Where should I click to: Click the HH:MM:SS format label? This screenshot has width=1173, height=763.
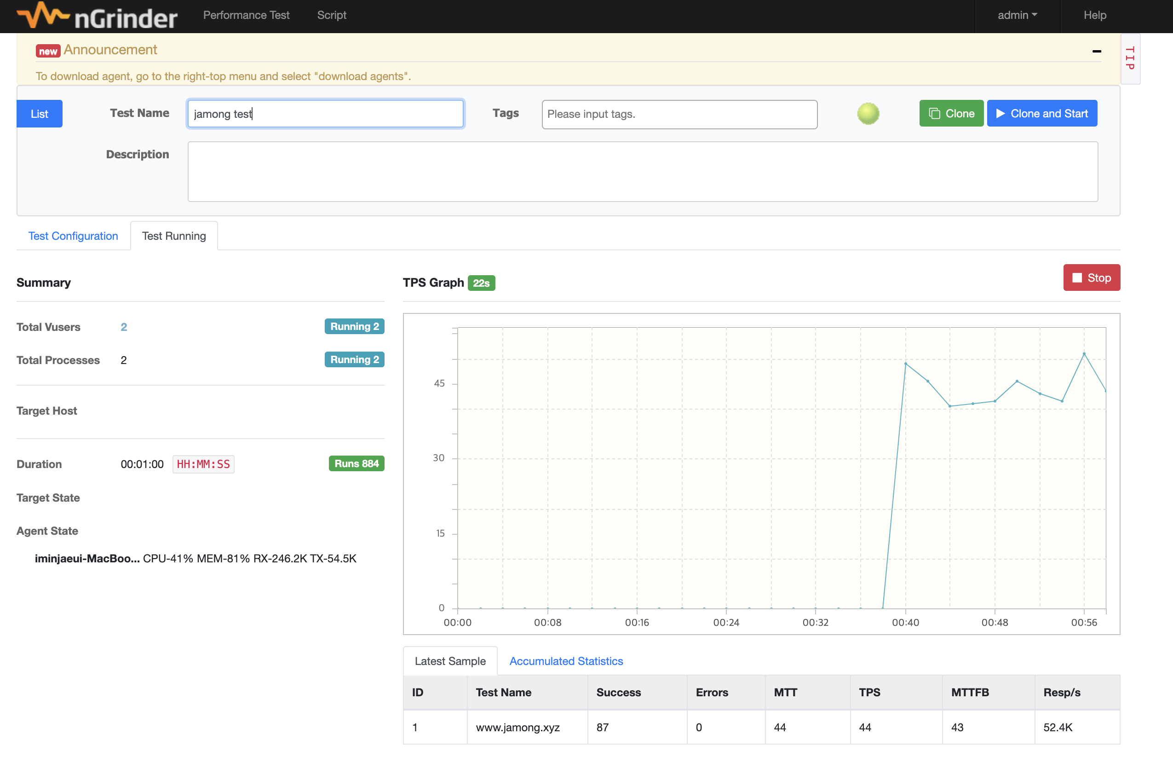(203, 464)
